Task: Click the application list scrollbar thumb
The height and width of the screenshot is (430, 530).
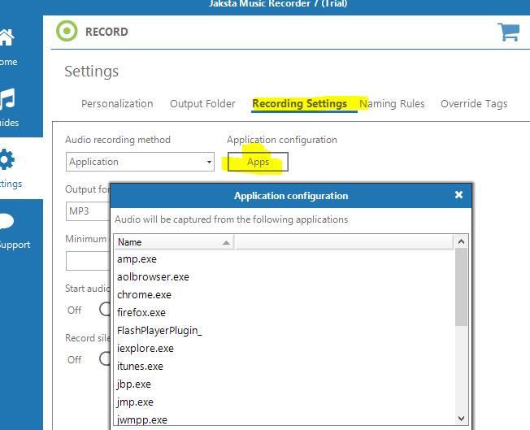Action: pyautogui.click(x=462, y=287)
